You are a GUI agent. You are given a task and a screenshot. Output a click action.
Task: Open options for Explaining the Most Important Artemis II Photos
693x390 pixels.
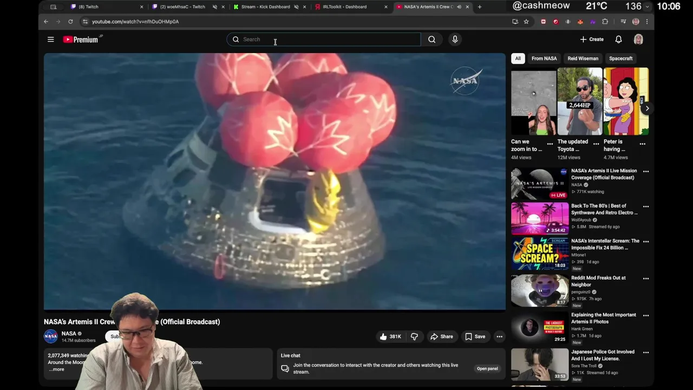[x=645, y=315]
